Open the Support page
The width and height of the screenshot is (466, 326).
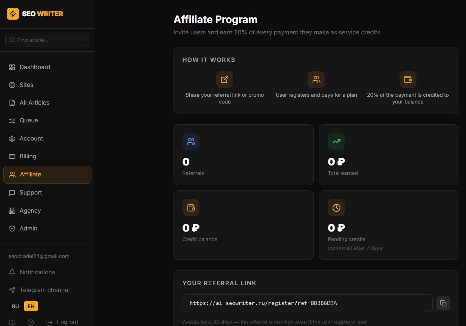47,192
